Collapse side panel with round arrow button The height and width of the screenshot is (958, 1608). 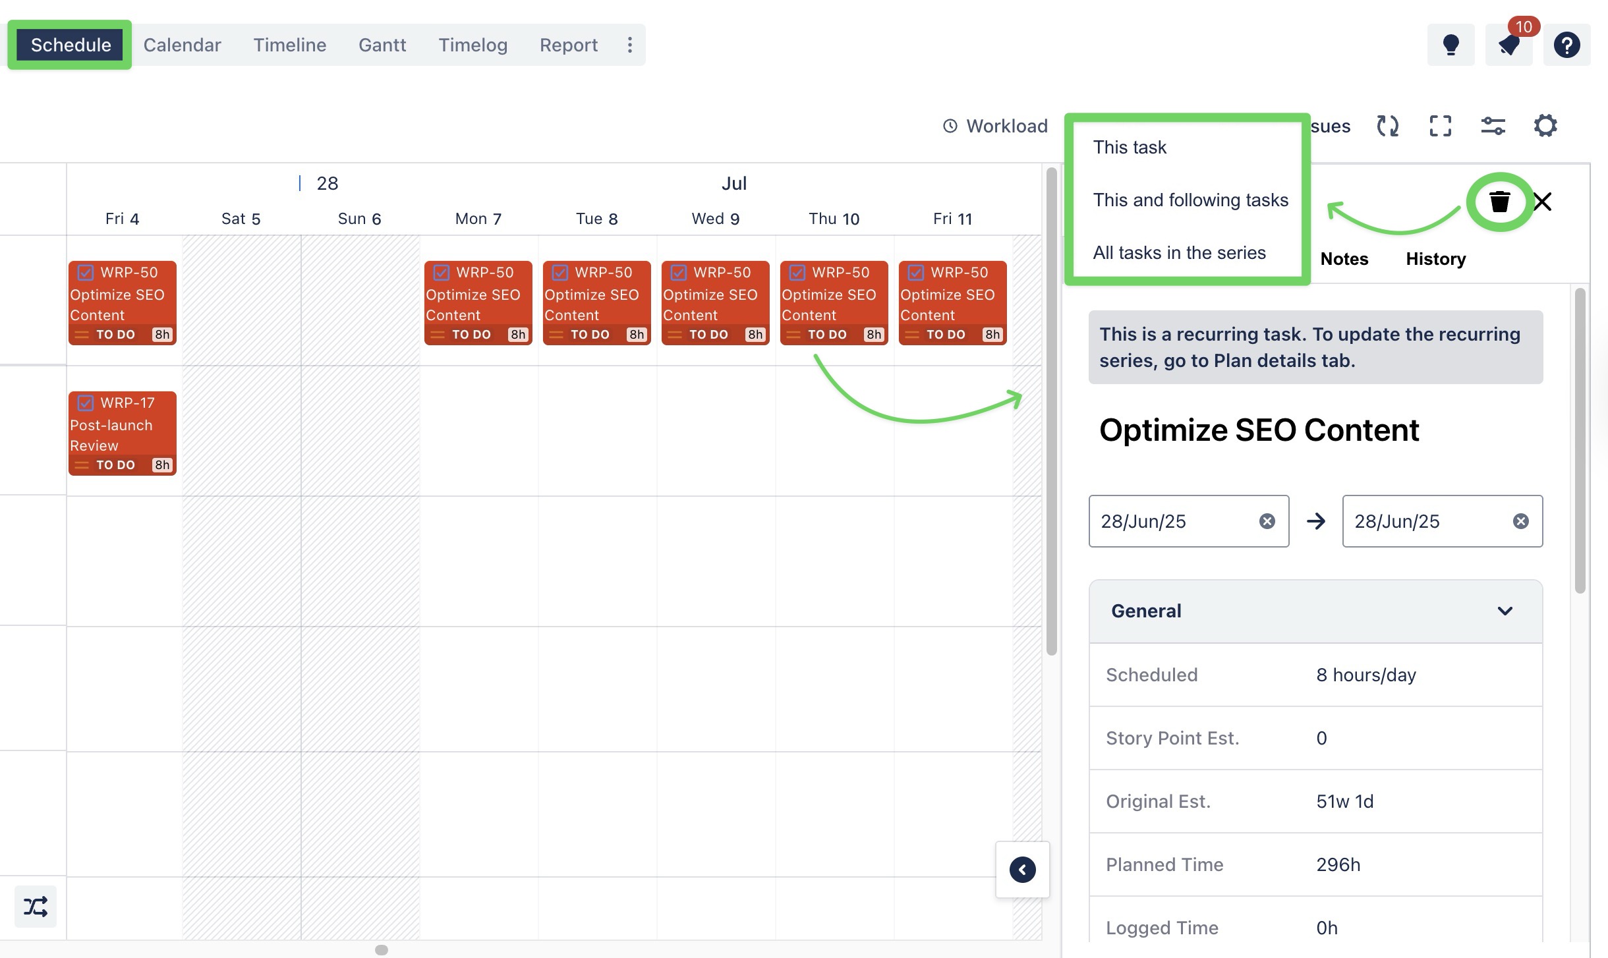tap(1022, 869)
